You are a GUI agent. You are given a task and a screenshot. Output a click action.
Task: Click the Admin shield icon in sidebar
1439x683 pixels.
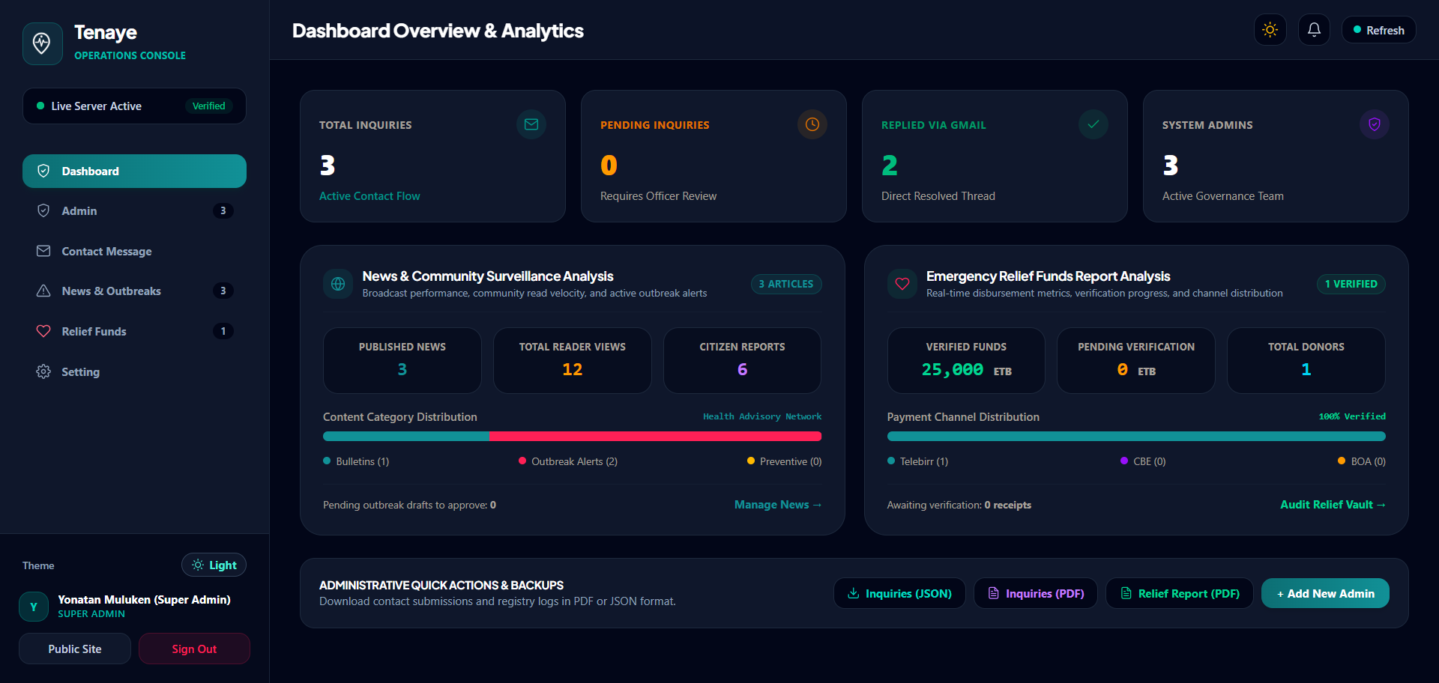(43, 210)
